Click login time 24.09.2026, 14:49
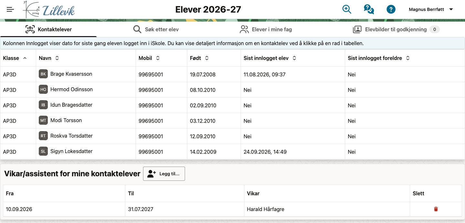This screenshot has height=223, width=465. (x=265, y=152)
